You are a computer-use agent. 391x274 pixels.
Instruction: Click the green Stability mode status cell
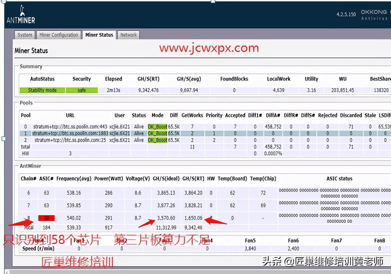click(x=42, y=90)
